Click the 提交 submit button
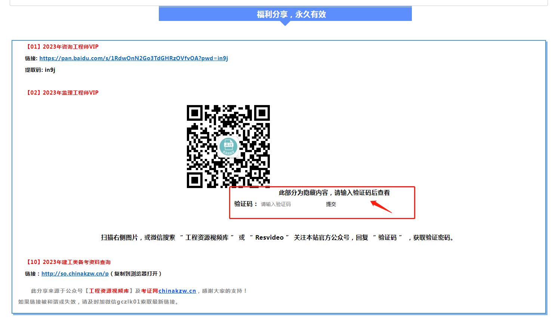Viewport: 558px width, 326px height. click(331, 204)
